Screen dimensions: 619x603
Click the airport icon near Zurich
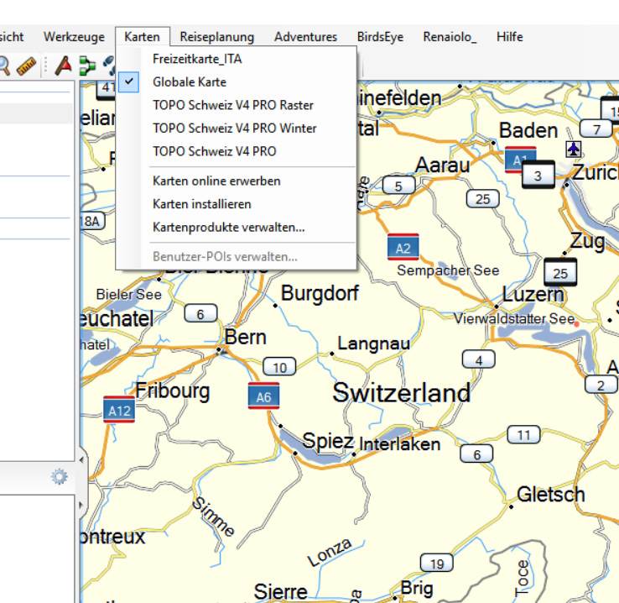click(x=573, y=149)
